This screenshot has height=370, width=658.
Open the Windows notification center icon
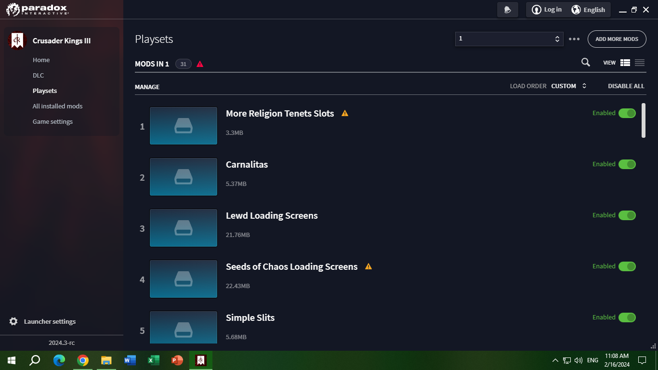[642, 360]
